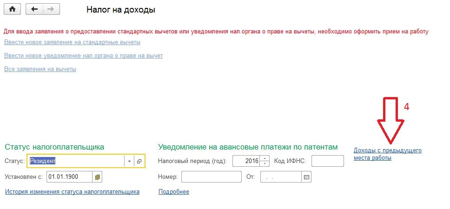
Task: Select the Статус налогоплательщика heading
Action: point(54,147)
